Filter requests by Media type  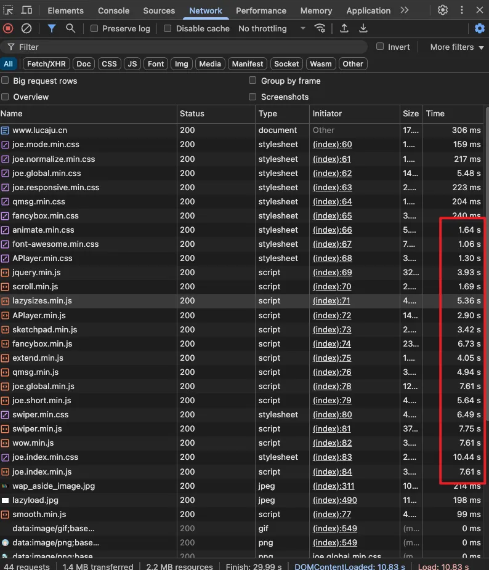[210, 64]
